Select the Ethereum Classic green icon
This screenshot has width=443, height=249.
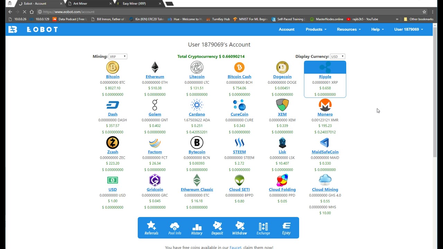pyautogui.click(x=197, y=180)
